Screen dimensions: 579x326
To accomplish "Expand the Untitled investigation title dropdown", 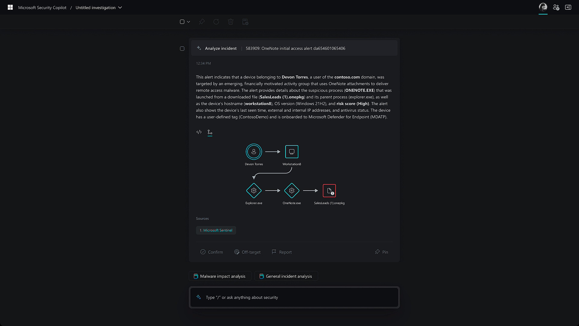I will (120, 8).
